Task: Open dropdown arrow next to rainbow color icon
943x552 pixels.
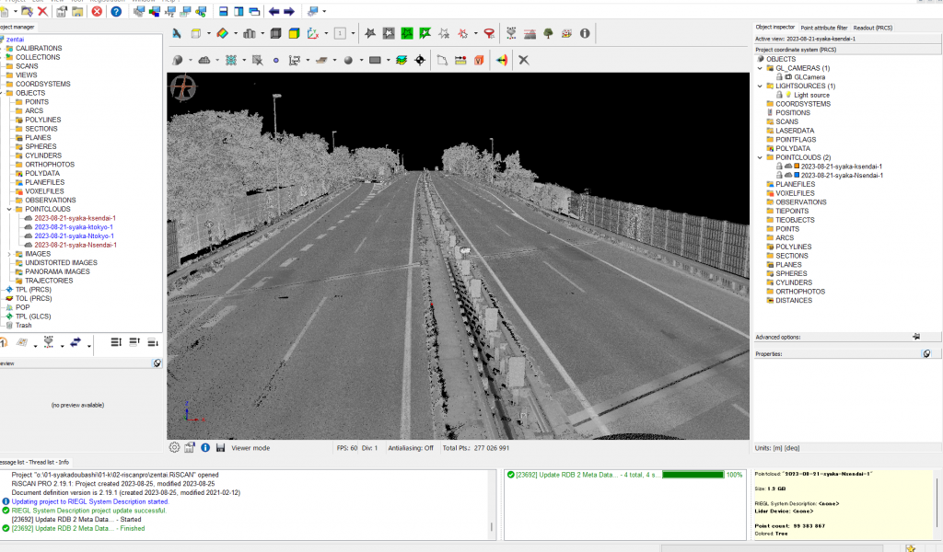Action: [x=235, y=34]
